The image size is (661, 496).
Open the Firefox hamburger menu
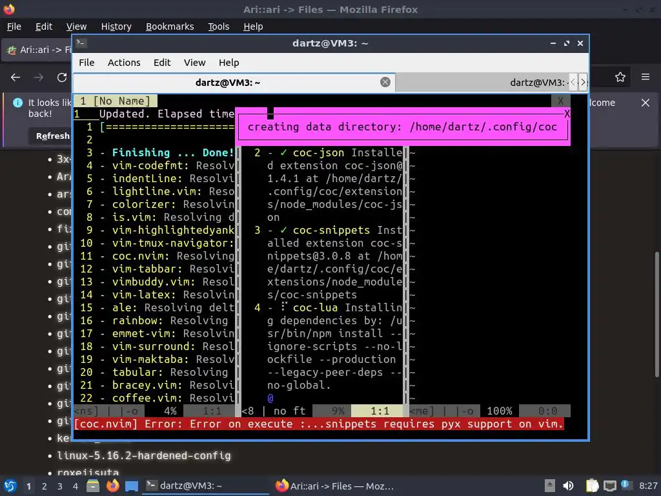click(646, 77)
